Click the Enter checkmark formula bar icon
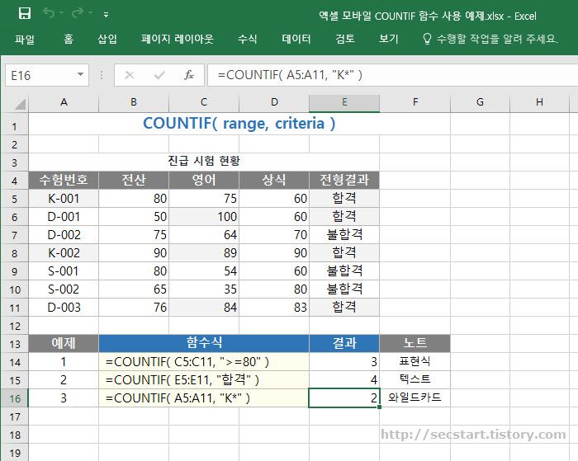 [x=159, y=75]
